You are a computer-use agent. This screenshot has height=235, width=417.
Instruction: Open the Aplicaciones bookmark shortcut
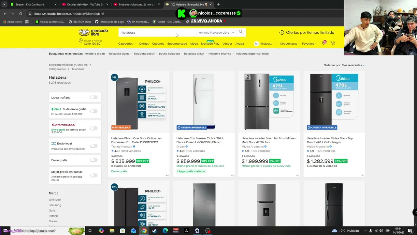click(12, 22)
